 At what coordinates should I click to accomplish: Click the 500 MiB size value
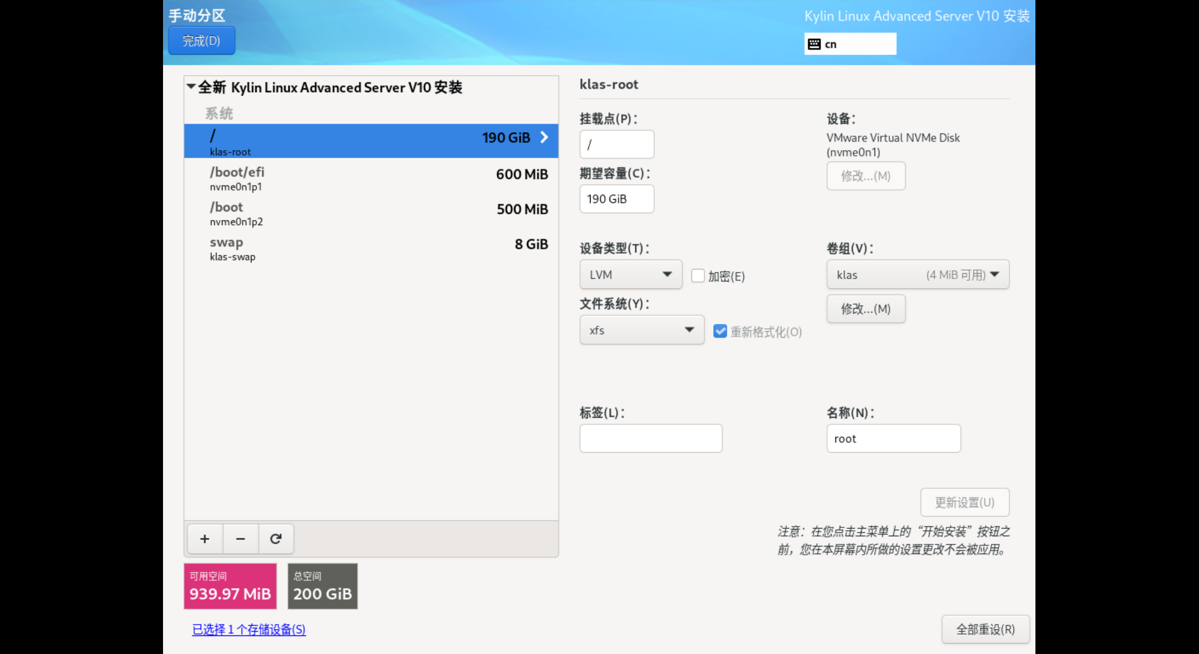point(522,209)
